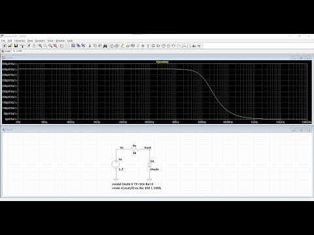The width and height of the screenshot is (314, 235).
Task: Click the Open file folder icon
Action: tap(10, 46)
